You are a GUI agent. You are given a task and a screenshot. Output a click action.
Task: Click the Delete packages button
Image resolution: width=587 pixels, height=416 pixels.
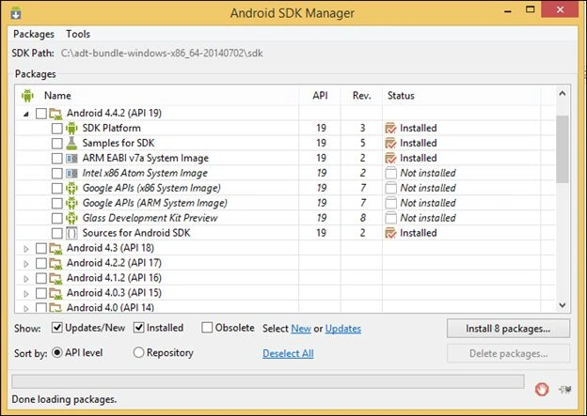(508, 354)
